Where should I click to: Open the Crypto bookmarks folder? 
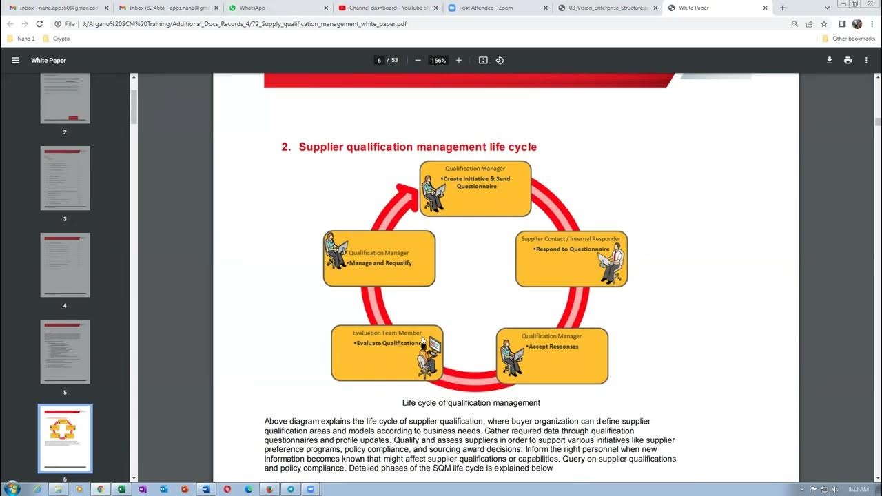[57, 39]
